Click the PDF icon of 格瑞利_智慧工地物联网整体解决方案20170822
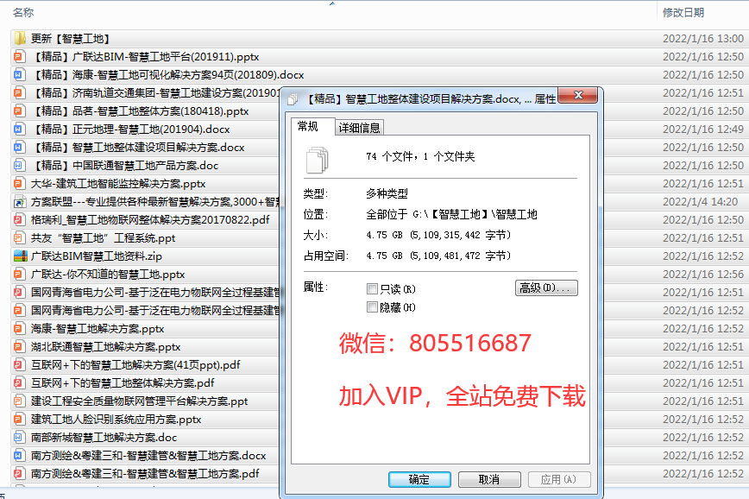The height and width of the screenshot is (499, 749). pos(19,220)
